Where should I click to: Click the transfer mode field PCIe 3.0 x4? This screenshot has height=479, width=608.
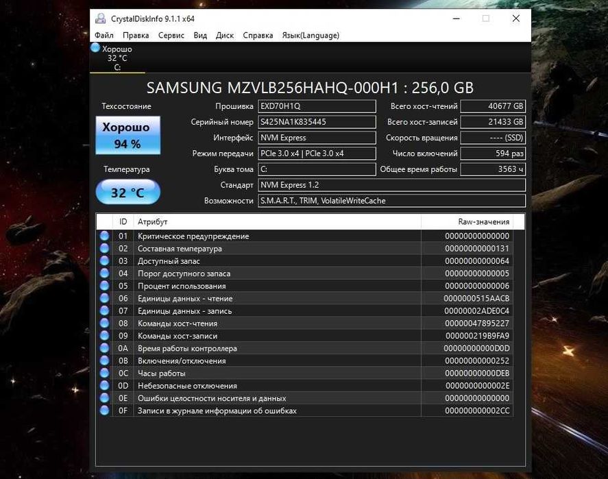[317, 153]
